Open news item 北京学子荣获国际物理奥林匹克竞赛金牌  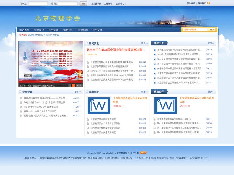coord(110,66)
